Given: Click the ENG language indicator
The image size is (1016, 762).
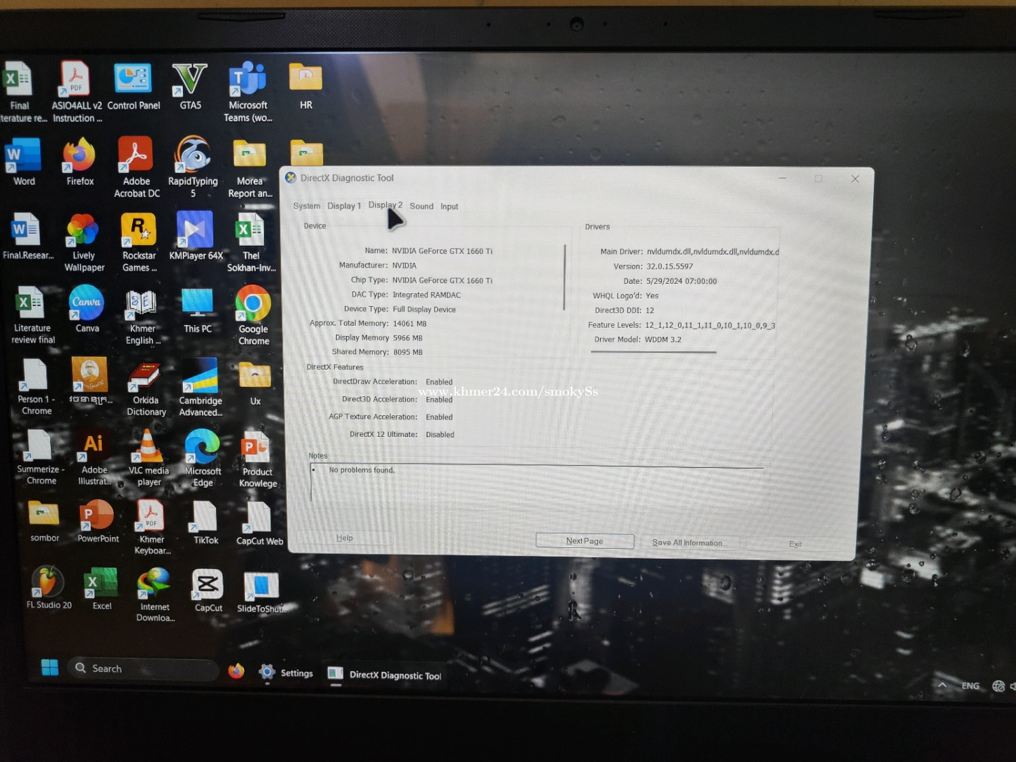Looking at the screenshot, I should 970,685.
